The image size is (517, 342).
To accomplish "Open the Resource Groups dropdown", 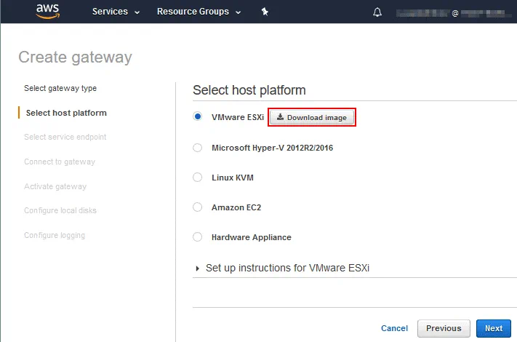I will pyautogui.click(x=199, y=12).
